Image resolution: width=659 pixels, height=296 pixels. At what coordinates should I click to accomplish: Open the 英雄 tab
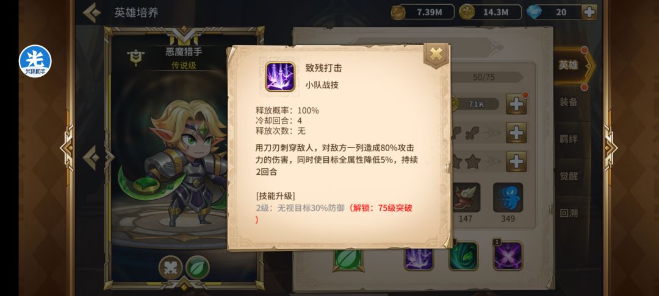coord(569,65)
